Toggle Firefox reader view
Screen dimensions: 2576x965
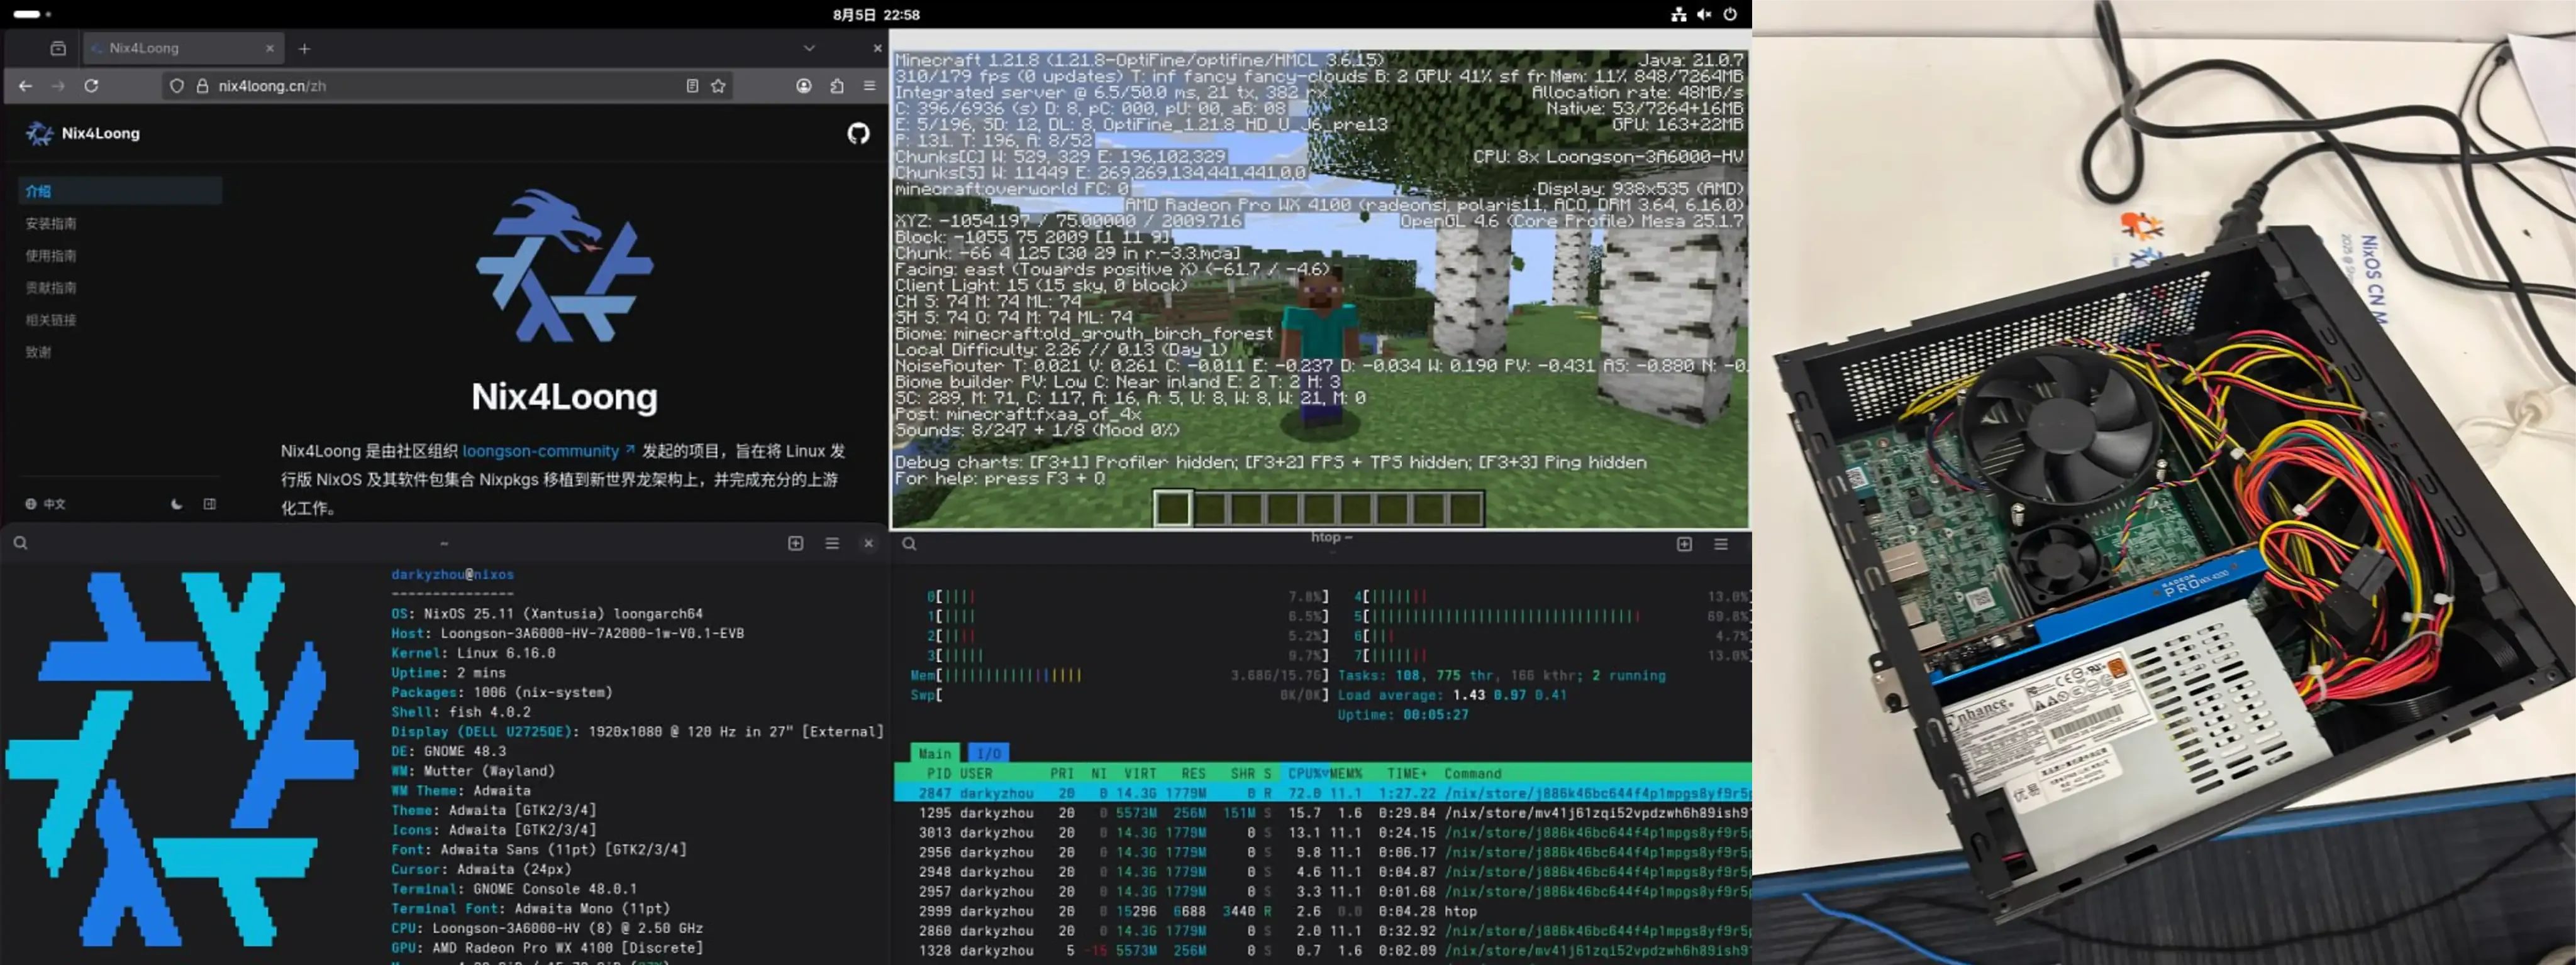click(x=692, y=86)
